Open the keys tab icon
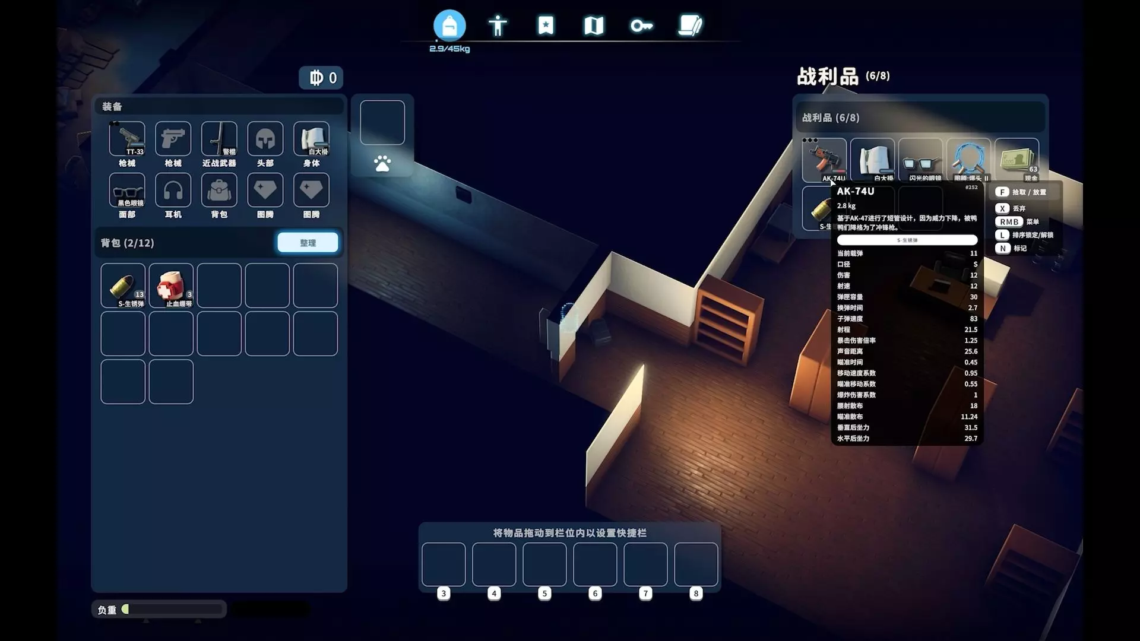The height and width of the screenshot is (641, 1140). click(641, 26)
